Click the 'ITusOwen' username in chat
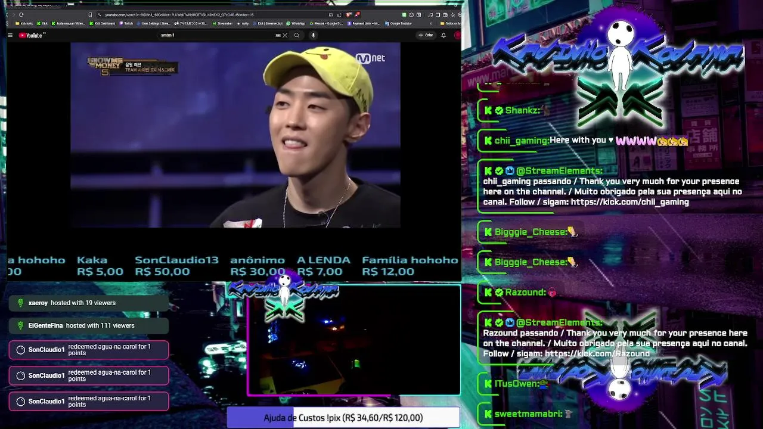The image size is (763, 429). (x=517, y=384)
